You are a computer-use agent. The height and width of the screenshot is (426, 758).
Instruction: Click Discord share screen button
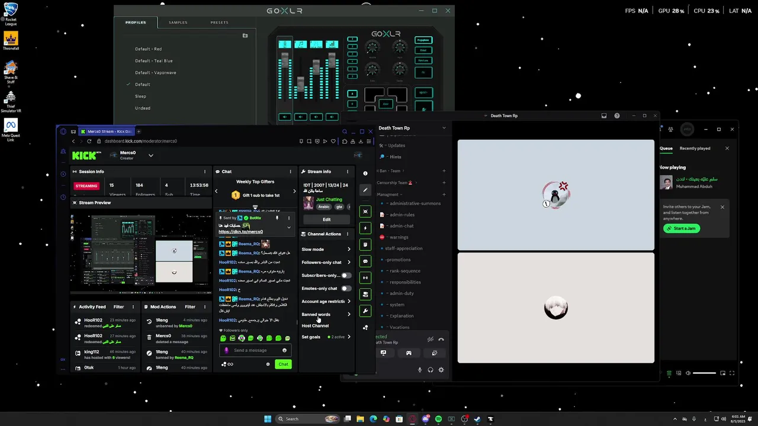pos(383,353)
